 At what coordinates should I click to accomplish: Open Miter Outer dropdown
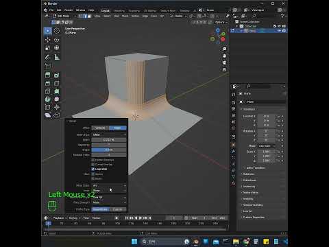tap(109, 185)
